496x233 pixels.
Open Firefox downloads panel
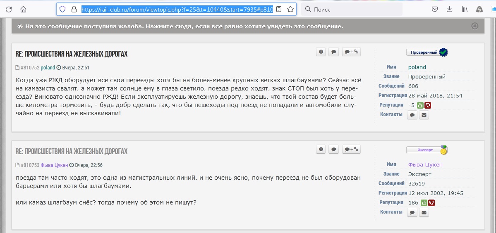pyautogui.click(x=449, y=9)
